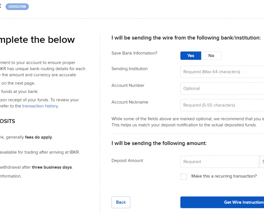264x214 pixels.
Task: Select Yes for Save Bank Information
Action: (191, 56)
